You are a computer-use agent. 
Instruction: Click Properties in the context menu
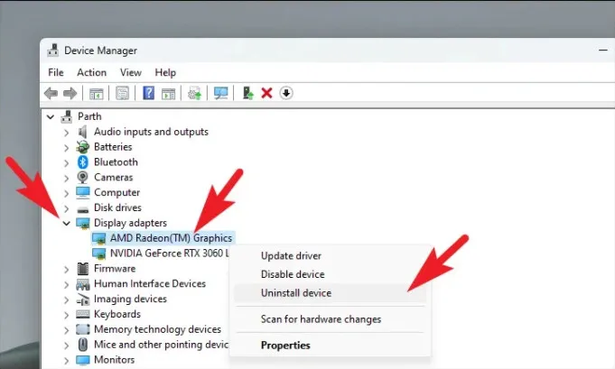click(x=285, y=346)
